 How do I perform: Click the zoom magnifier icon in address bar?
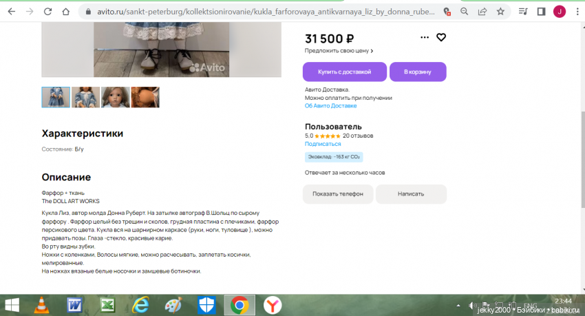pos(464,12)
